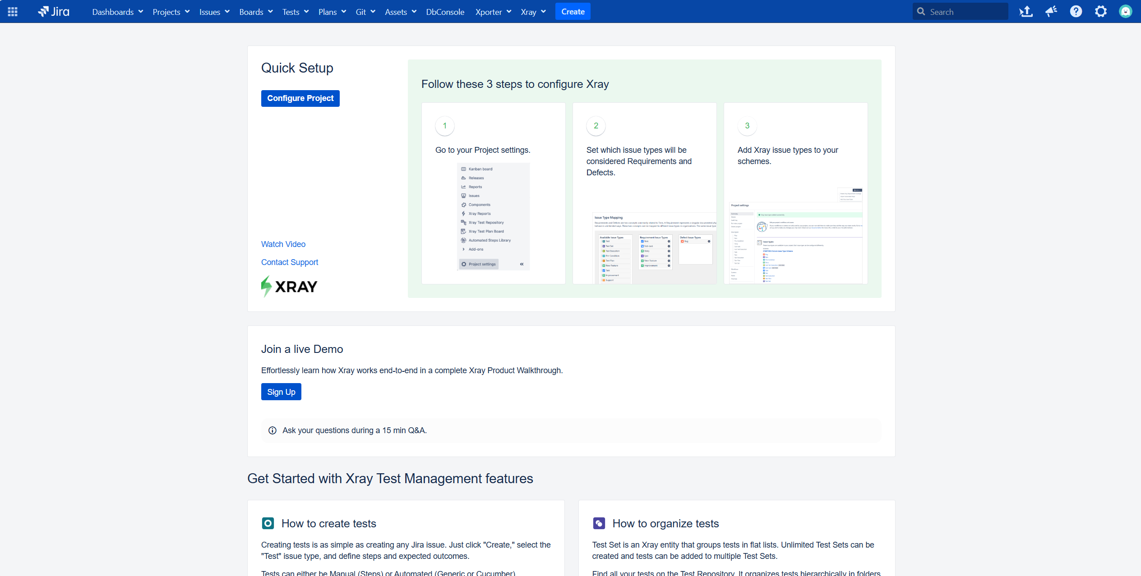
Task: Expand the Dashboards dropdown
Action: pyautogui.click(x=118, y=12)
